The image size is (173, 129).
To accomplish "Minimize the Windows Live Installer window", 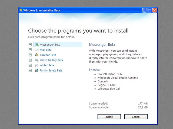I will coord(144,10).
